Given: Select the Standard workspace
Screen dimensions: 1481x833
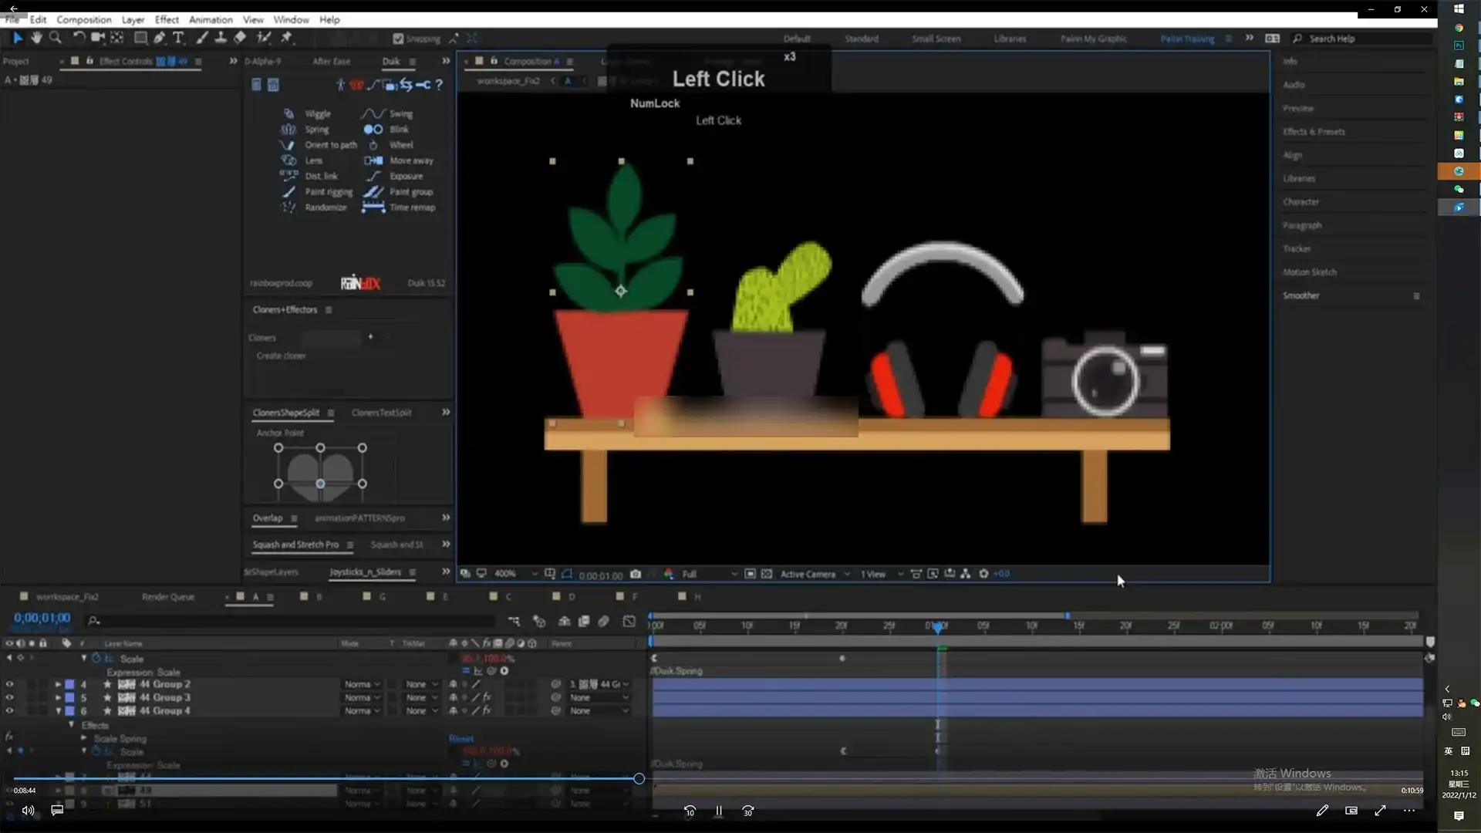Looking at the screenshot, I should (862, 39).
